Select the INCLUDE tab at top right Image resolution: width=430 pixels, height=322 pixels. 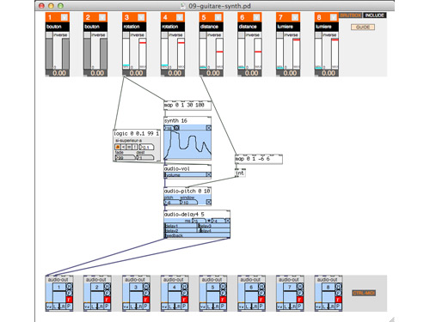click(x=375, y=15)
